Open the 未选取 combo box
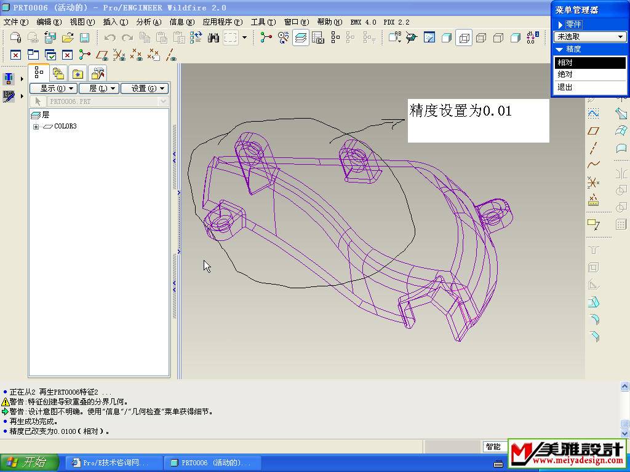The width and height of the screenshot is (630, 472). click(x=589, y=37)
